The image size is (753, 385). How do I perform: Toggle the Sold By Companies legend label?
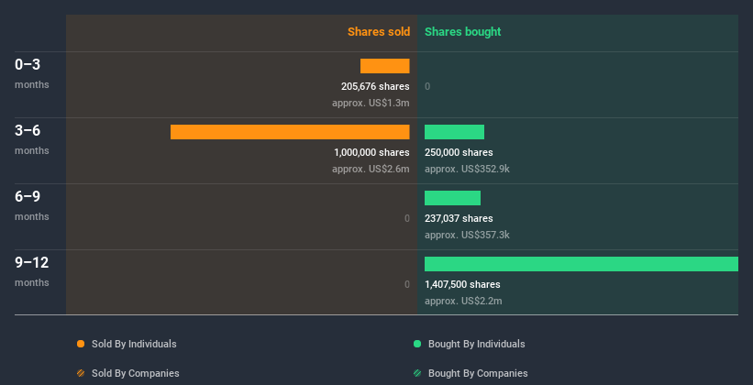(136, 373)
